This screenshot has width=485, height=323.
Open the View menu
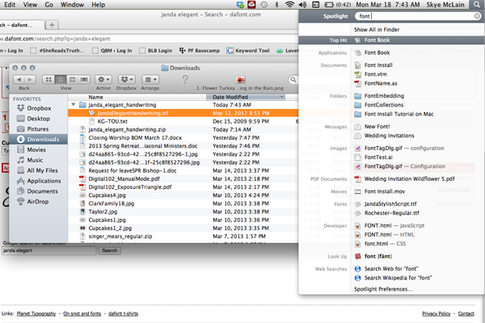[x=31, y=5]
